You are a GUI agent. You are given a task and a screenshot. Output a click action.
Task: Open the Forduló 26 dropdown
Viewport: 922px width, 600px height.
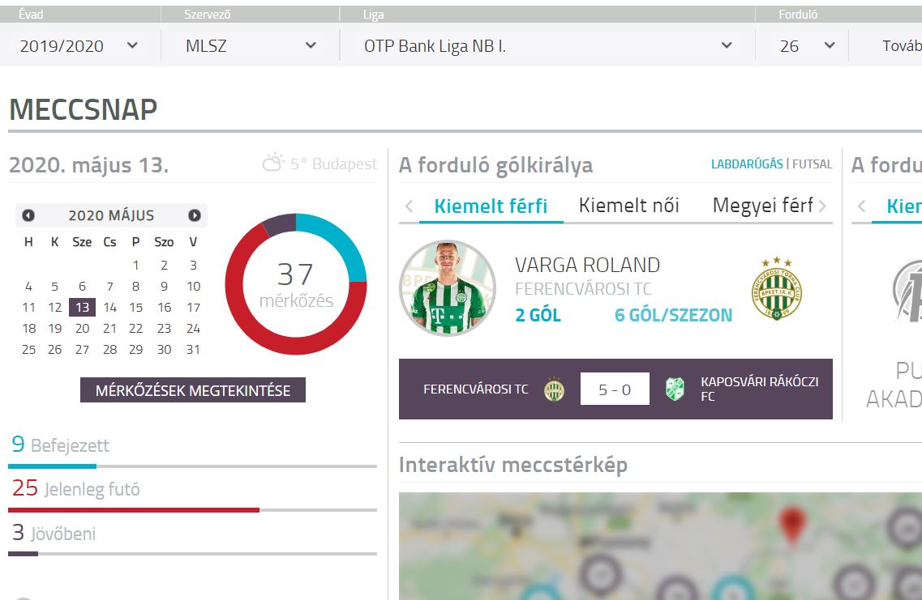806,46
